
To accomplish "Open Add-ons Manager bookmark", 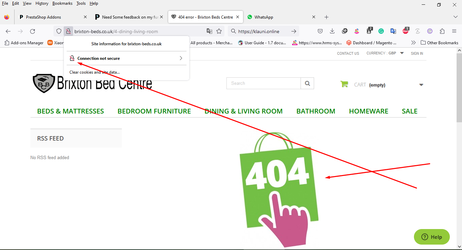I will point(24,43).
